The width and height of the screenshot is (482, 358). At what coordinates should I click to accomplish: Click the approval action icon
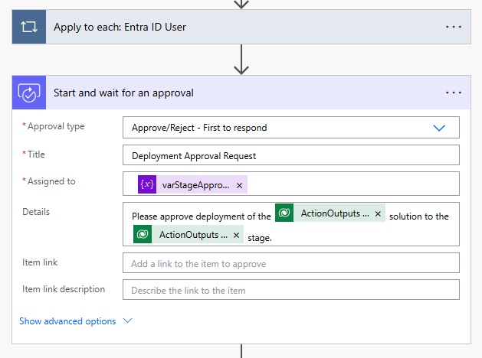(x=29, y=93)
